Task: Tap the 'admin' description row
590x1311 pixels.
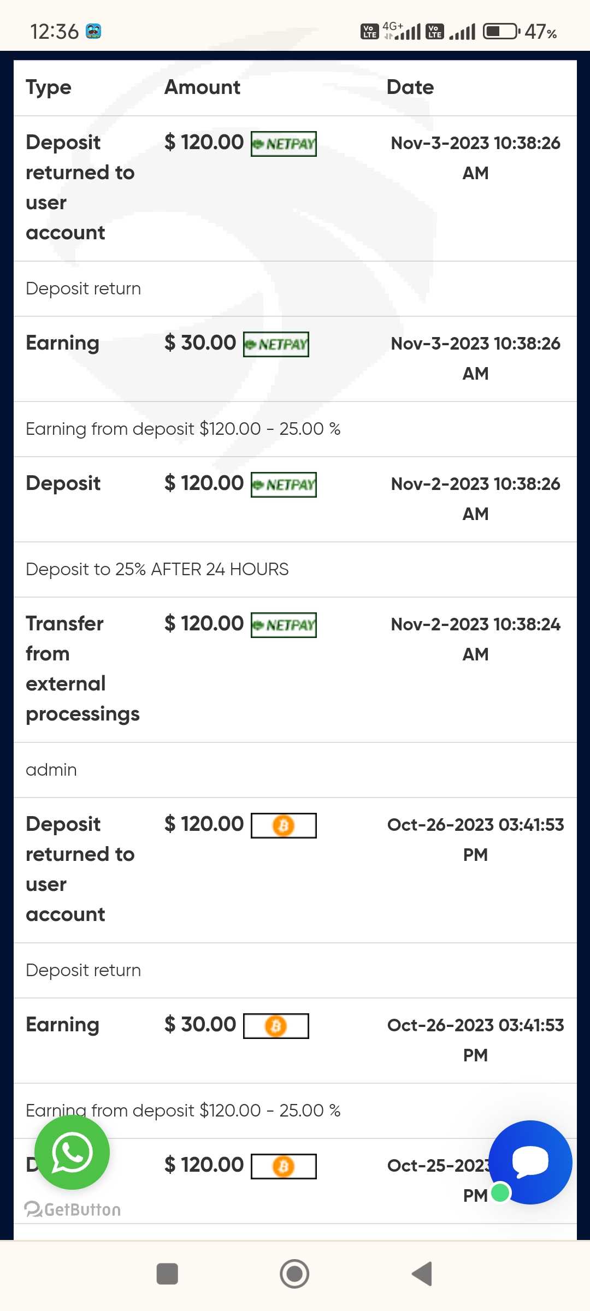Action: click(51, 770)
